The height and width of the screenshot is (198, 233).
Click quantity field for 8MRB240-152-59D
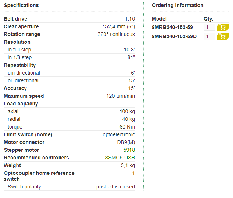pos(209,36)
